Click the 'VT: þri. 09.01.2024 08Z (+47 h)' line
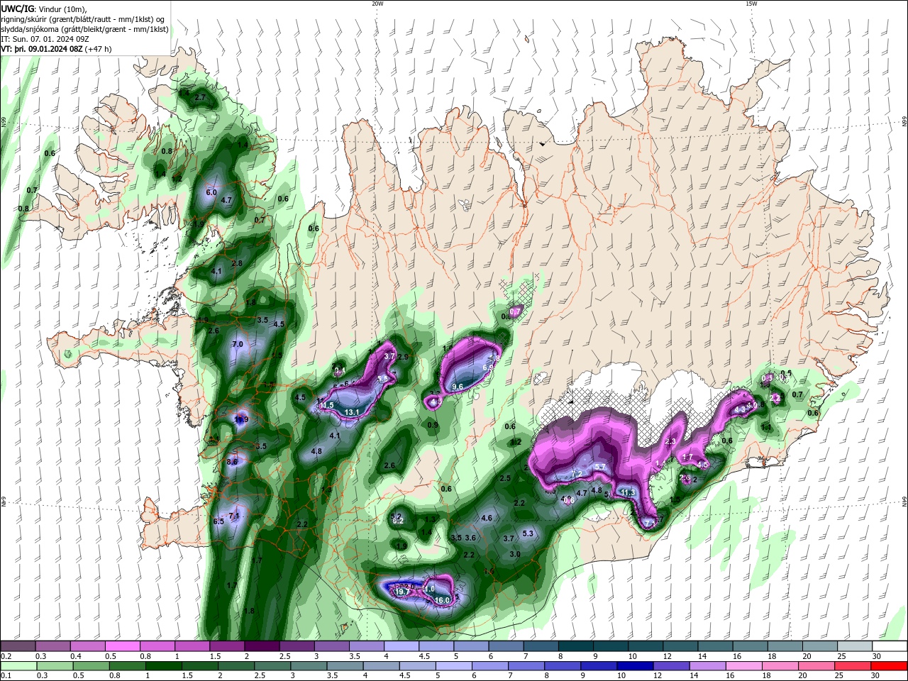The height and width of the screenshot is (681, 908). click(56, 49)
